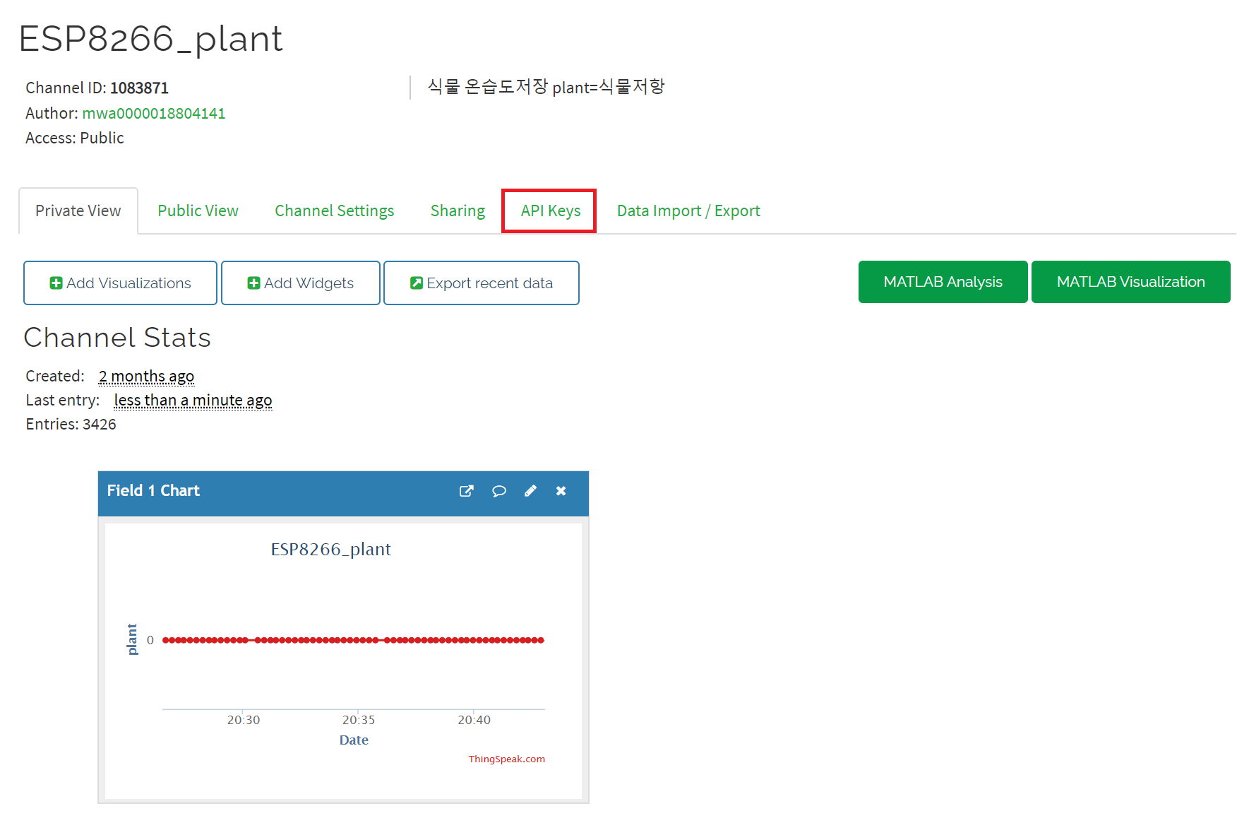Image resolution: width=1237 pixels, height=823 pixels.
Task: Edit Field 1 Chart with pencil icon
Action: click(x=530, y=491)
